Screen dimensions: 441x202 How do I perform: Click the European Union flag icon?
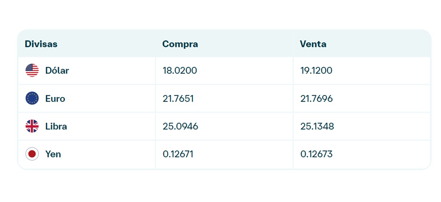[32, 98]
